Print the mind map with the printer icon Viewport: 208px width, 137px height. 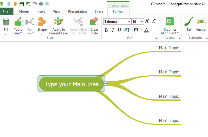[41, 4]
